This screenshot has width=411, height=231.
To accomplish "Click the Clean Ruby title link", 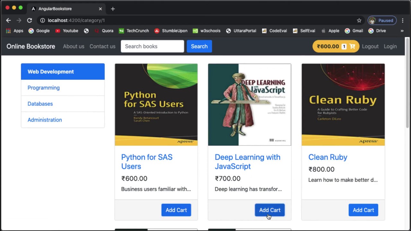I will click(x=328, y=157).
